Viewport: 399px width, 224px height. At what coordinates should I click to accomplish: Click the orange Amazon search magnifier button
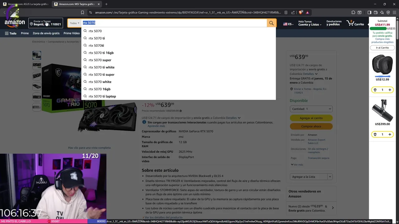point(271,23)
